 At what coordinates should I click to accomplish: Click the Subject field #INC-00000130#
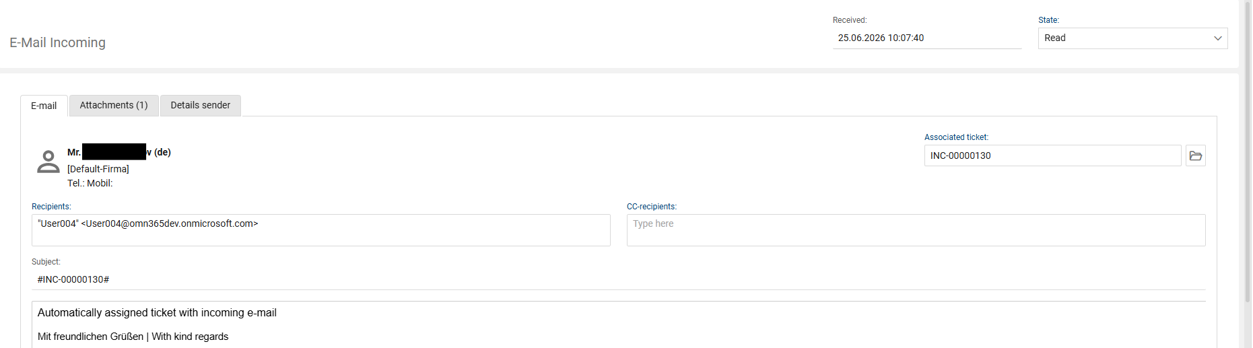tap(618, 279)
